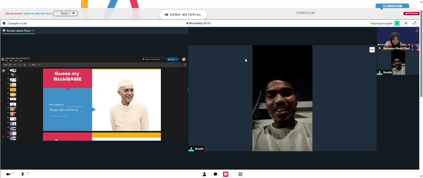Click the page scrollbar on the far right
The width and height of the screenshot is (423, 178).
[x=421, y=54]
